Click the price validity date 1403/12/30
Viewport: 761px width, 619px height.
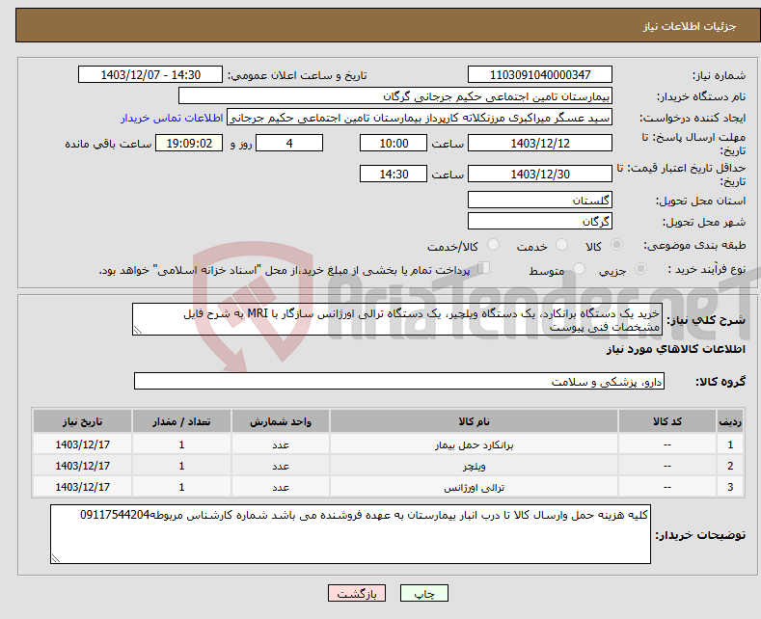tap(540, 174)
